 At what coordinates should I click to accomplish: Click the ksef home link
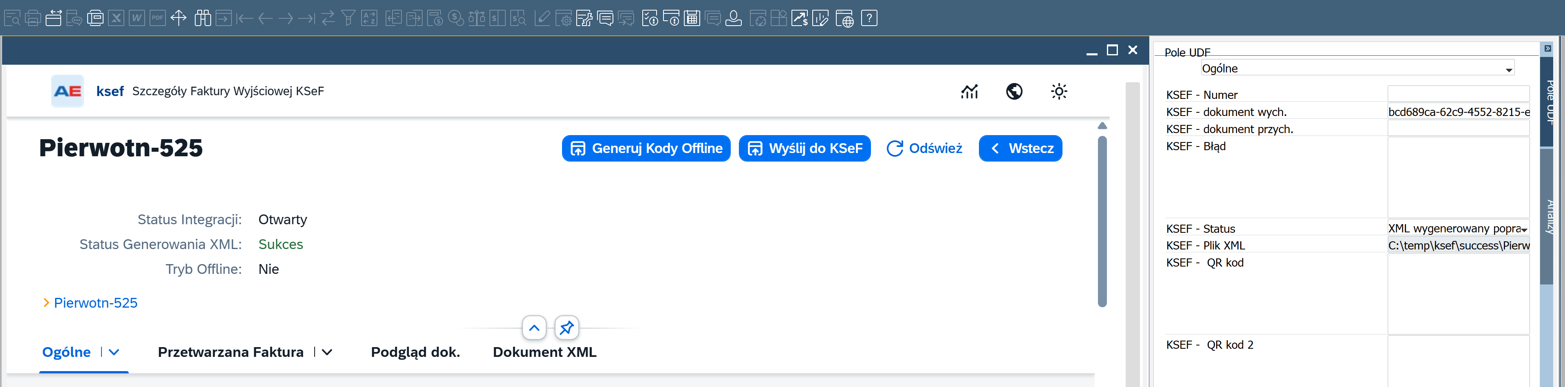(110, 91)
